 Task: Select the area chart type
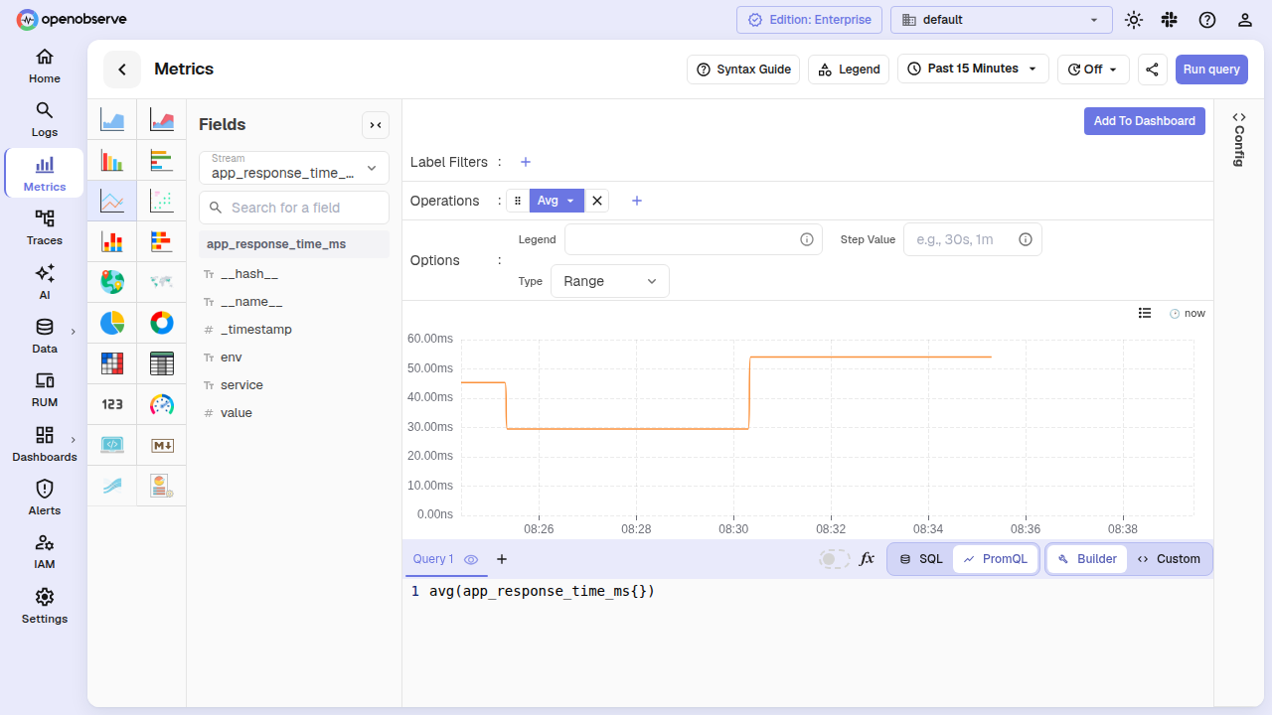tap(112, 121)
